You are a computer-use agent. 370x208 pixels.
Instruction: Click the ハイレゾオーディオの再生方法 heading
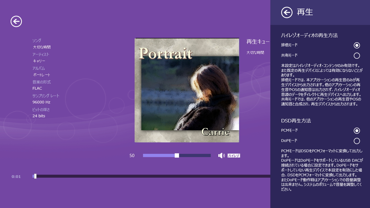309,35
